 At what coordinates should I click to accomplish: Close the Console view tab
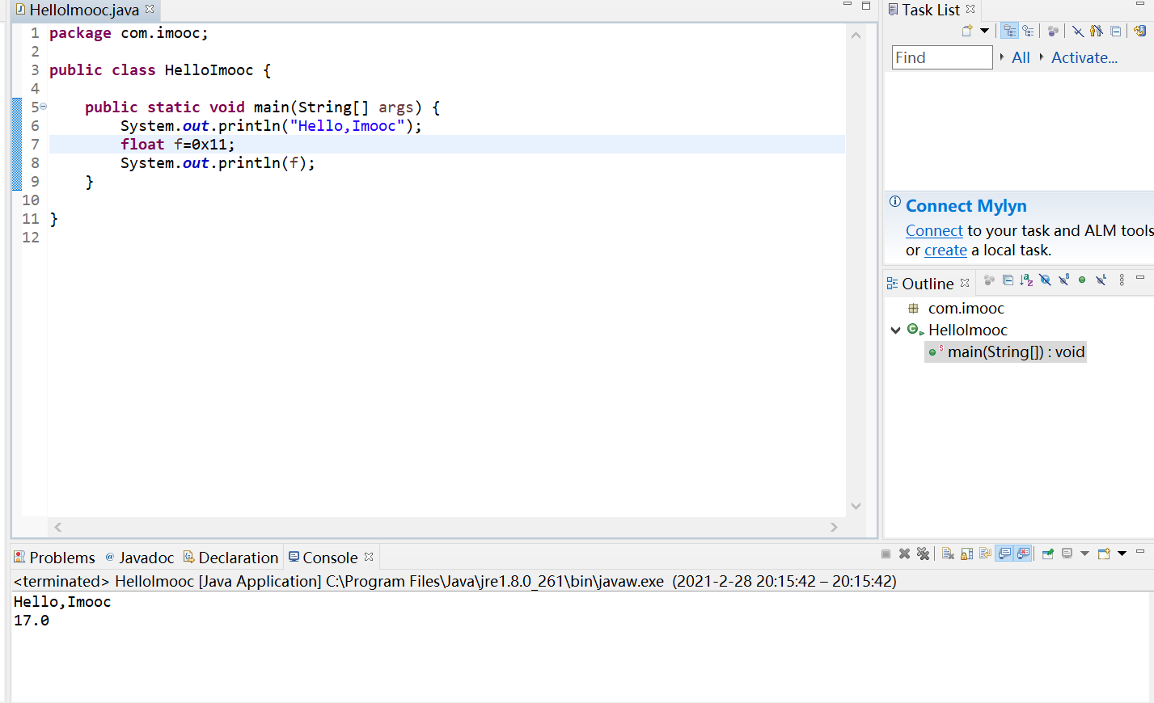[369, 557]
